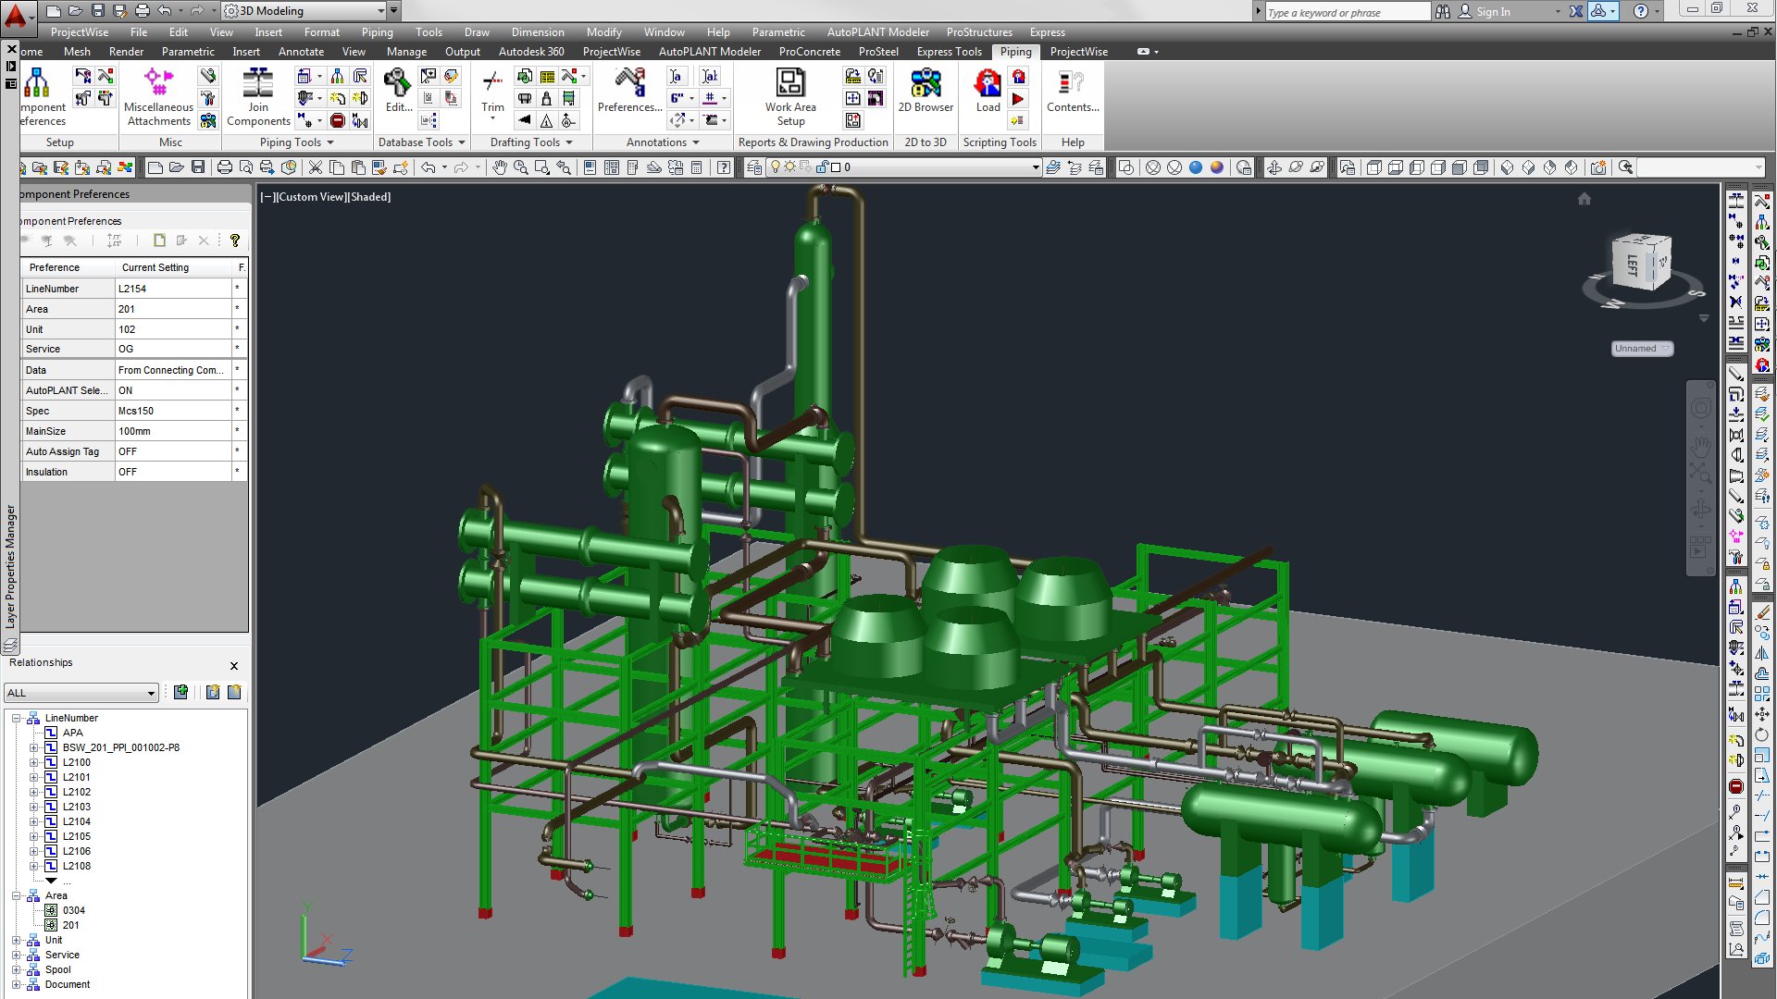The image size is (1777, 999).
Task: Open 3D Modeling workspace dropdown
Action: [x=381, y=11]
